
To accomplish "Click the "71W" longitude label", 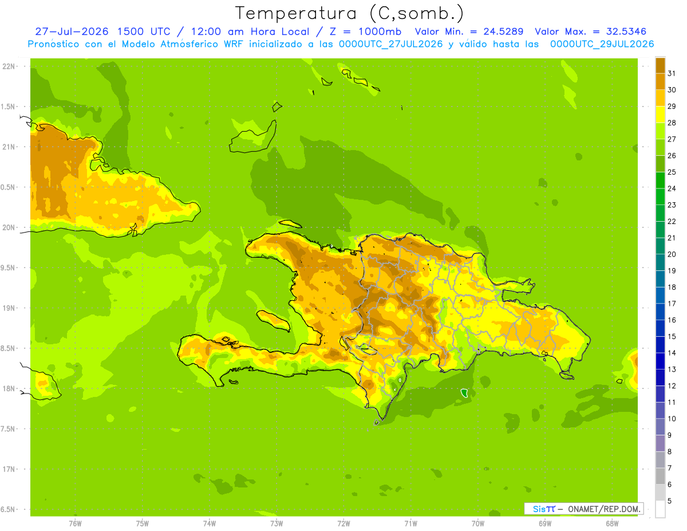I will 410,524.
